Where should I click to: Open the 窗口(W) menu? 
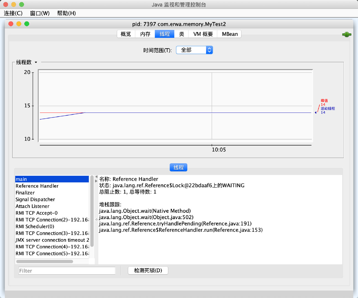tap(40, 13)
